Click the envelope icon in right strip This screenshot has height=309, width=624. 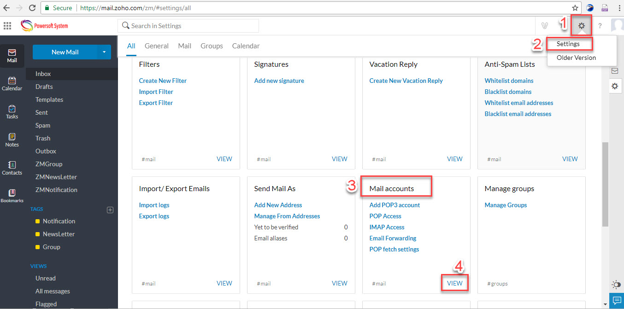(615, 71)
